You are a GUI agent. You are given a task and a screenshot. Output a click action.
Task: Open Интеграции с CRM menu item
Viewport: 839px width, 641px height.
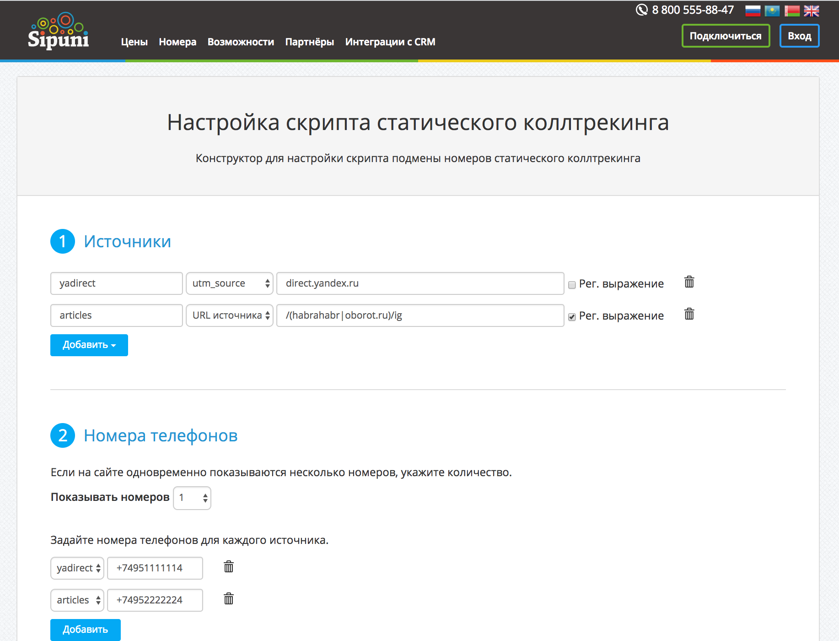click(390, 42)
